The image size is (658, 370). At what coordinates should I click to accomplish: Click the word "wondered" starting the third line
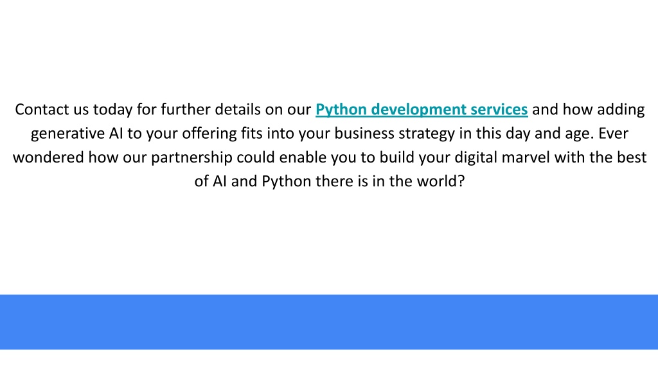(x=48, y=157)
